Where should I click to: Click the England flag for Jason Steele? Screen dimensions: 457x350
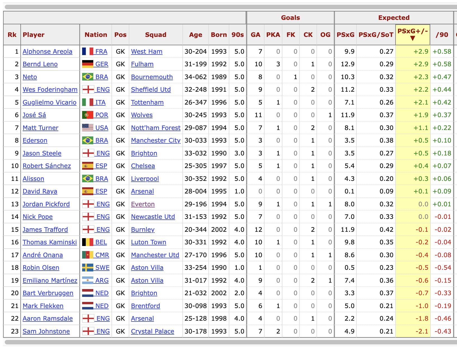click(x=88, y=153)
